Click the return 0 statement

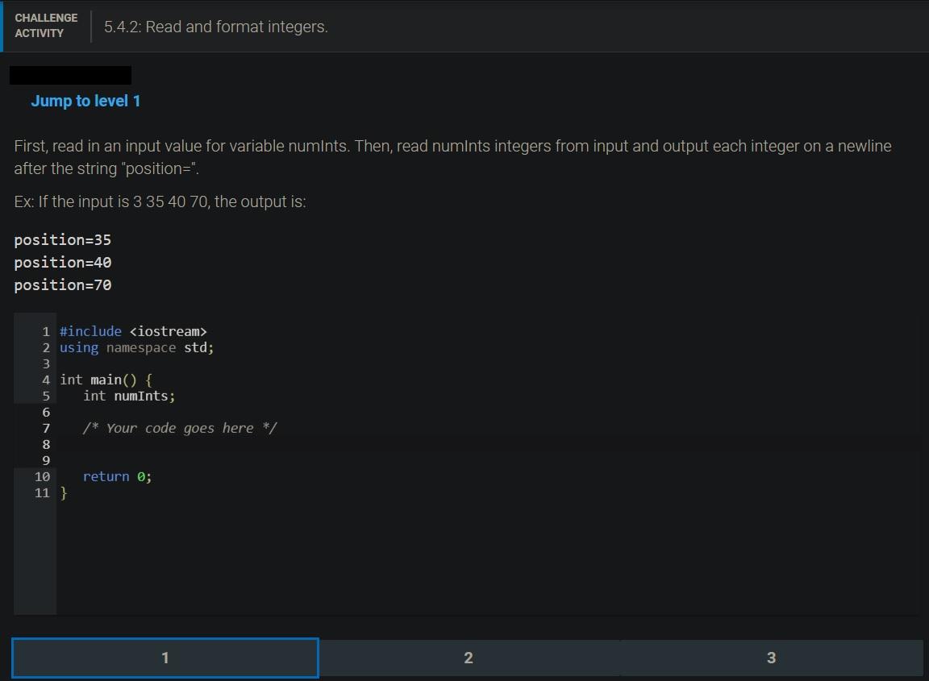(115, 476)
